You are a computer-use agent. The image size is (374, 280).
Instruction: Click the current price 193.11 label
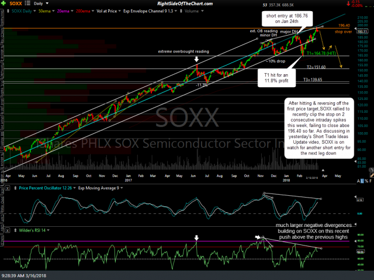[x=362, y=32]
